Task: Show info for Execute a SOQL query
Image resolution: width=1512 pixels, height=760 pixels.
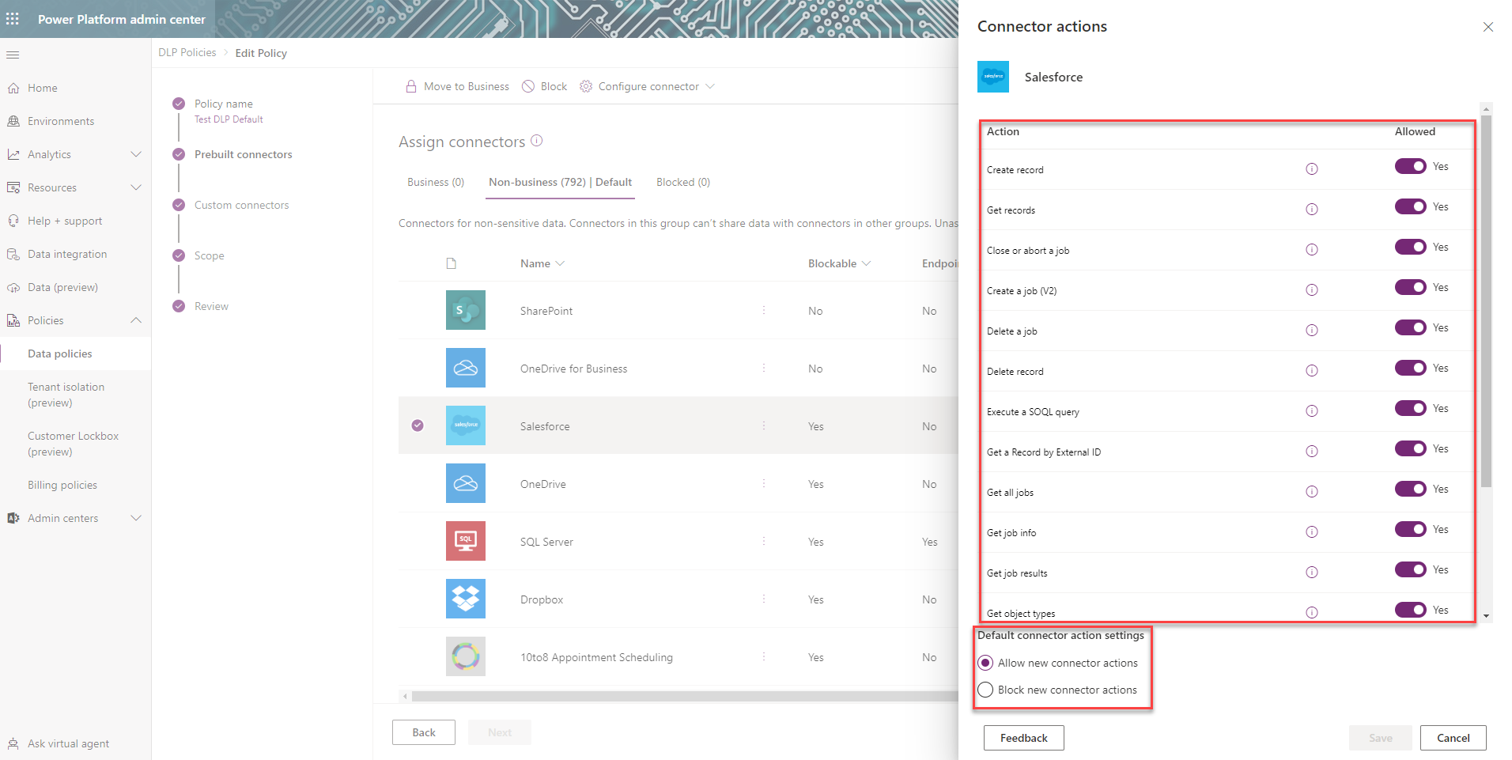Action: (x=1312, y=411)
